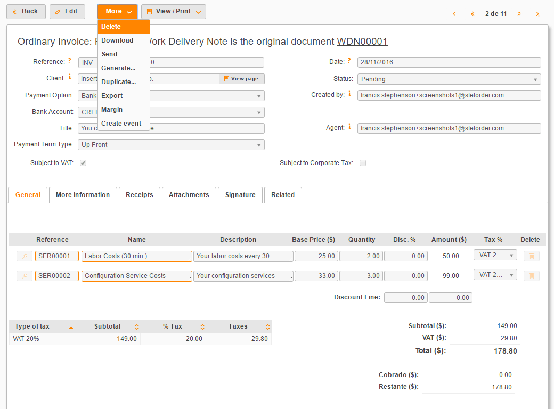
Task: Click the Labor Costs (30 min.) name field
Action: click(x=137, y=256)
